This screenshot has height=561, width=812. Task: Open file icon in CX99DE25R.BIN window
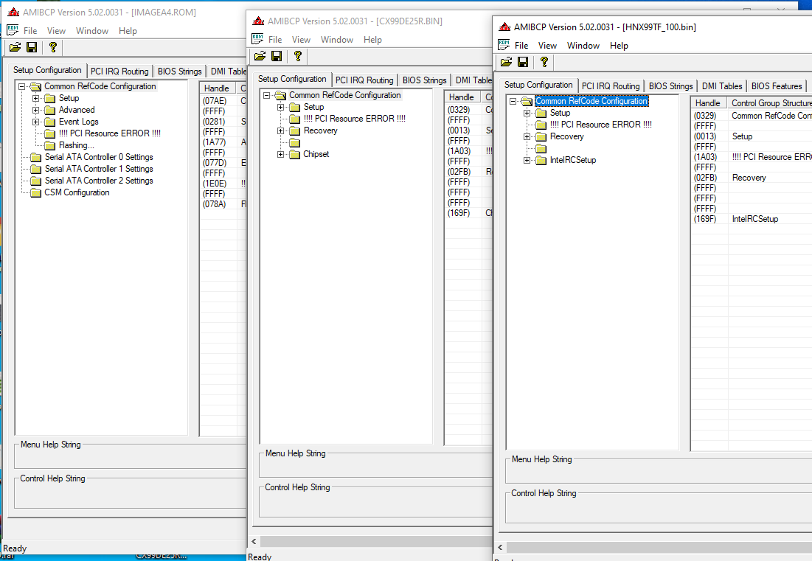coord(260,57)
